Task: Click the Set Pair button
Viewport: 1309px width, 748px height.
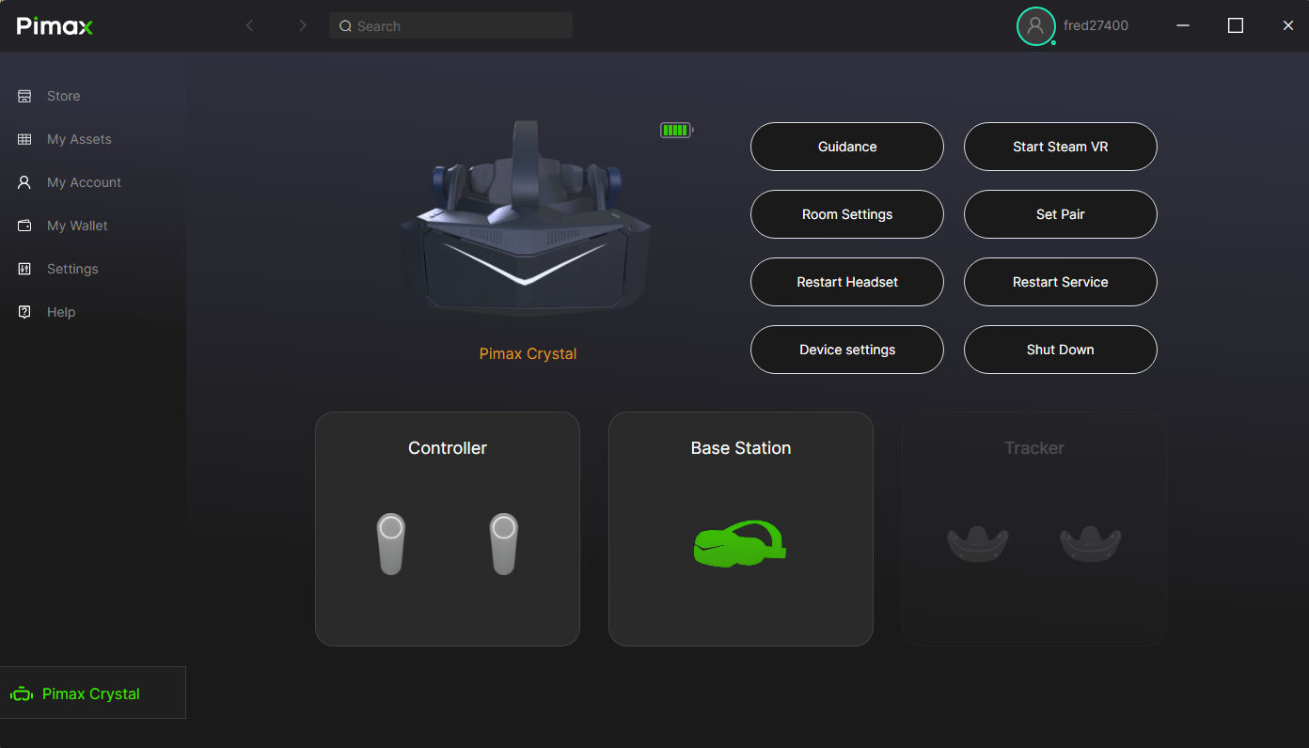Action: [1061, 214]
